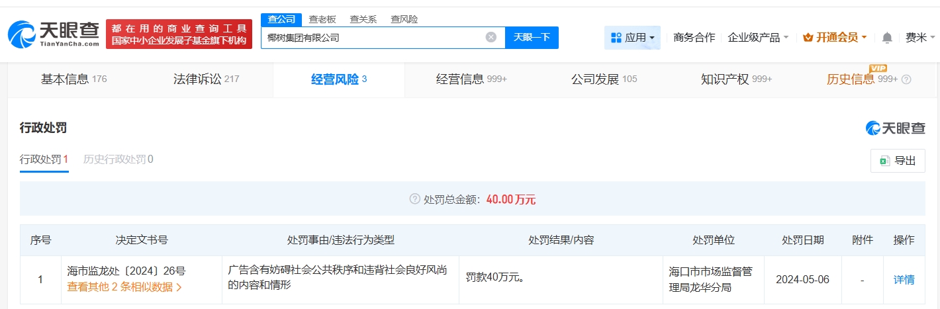The width and height of the screenshot is (940, 309).
Task: Clear the search box with the X icon
Action: 491,37
